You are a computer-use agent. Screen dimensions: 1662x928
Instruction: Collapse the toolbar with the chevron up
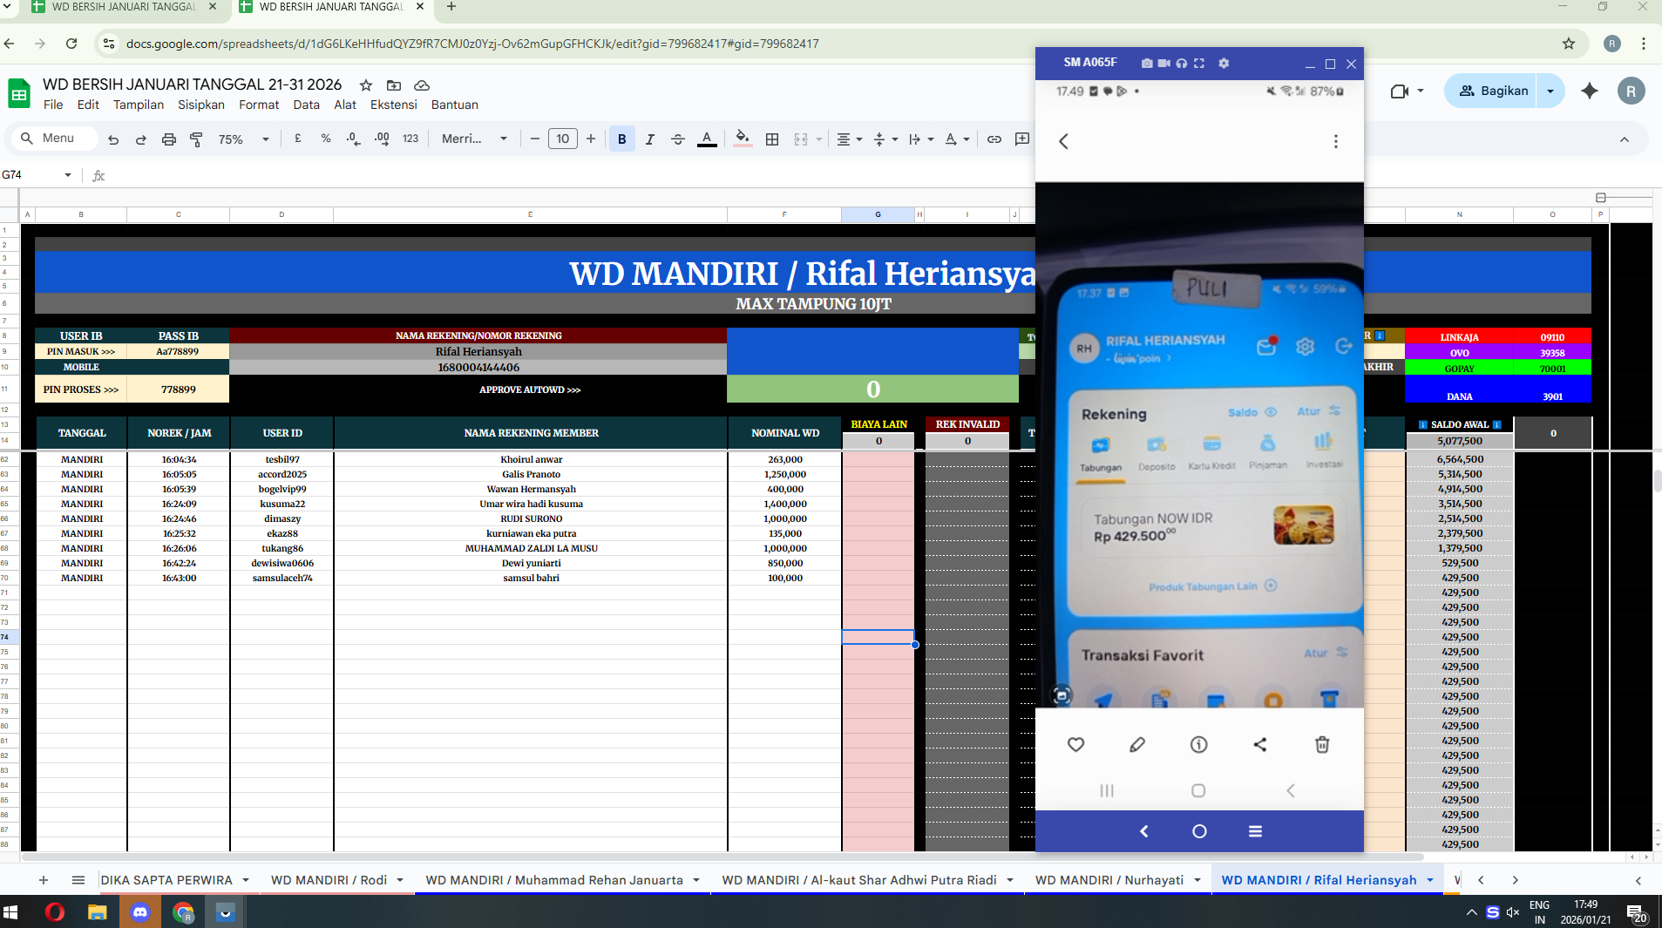pyautogui.click(x=1625, y=139)
